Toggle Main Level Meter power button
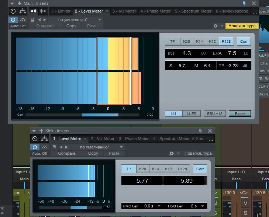Viewport: 269px width, 217px height. pyautogui.click(x=13, y=20)
